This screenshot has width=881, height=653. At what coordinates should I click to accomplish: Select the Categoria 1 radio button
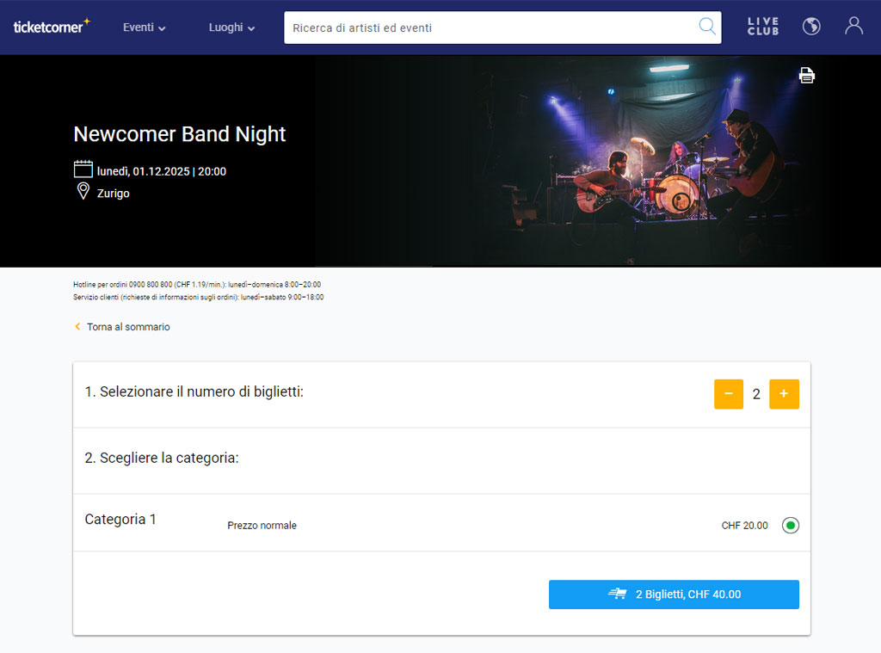(790, 526)
